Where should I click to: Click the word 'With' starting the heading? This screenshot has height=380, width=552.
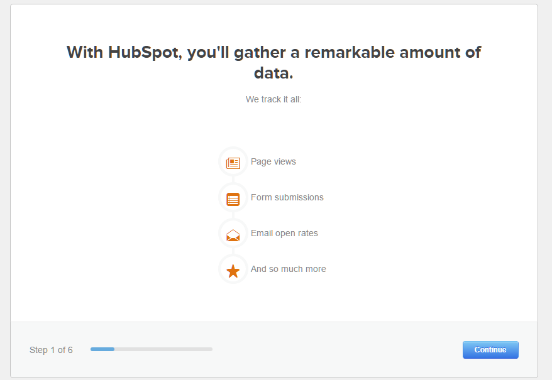coord(85,52)
